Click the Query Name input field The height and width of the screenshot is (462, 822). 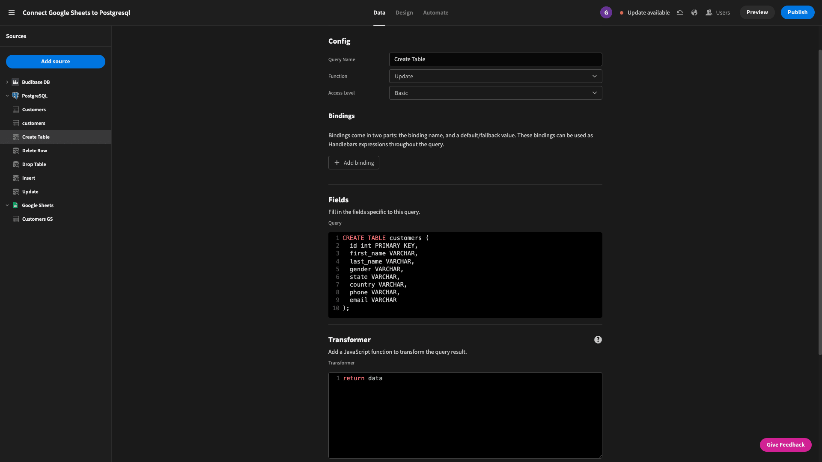tap(495, 59)
